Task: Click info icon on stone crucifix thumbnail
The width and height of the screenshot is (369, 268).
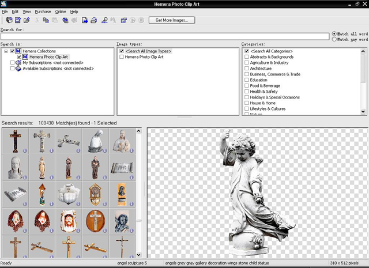Action: click(x=51, y=150)
